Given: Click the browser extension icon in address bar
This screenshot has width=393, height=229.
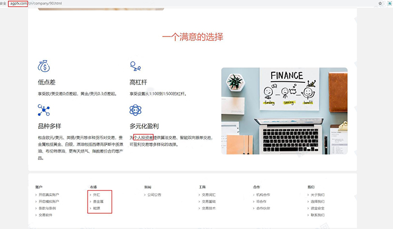Looking at the screenshot, I should (389, 3).
